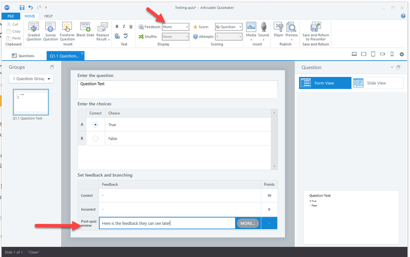410x257 pixels.
Task: Click the Graded Question icon
Action: pos(34,28)
